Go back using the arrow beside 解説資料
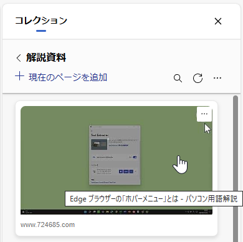Viewport: 243px width, 242px height. pos(19,58)
